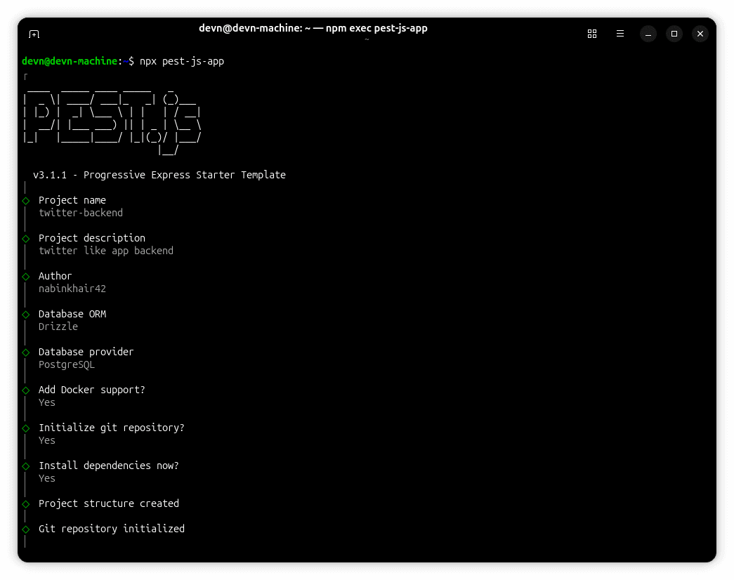Click the green diamond beside Project description

26,239
